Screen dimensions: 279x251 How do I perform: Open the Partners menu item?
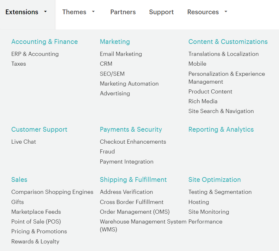click(x=123, y=12)
